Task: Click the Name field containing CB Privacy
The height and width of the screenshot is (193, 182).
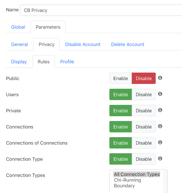Action: tap(101, 10)
